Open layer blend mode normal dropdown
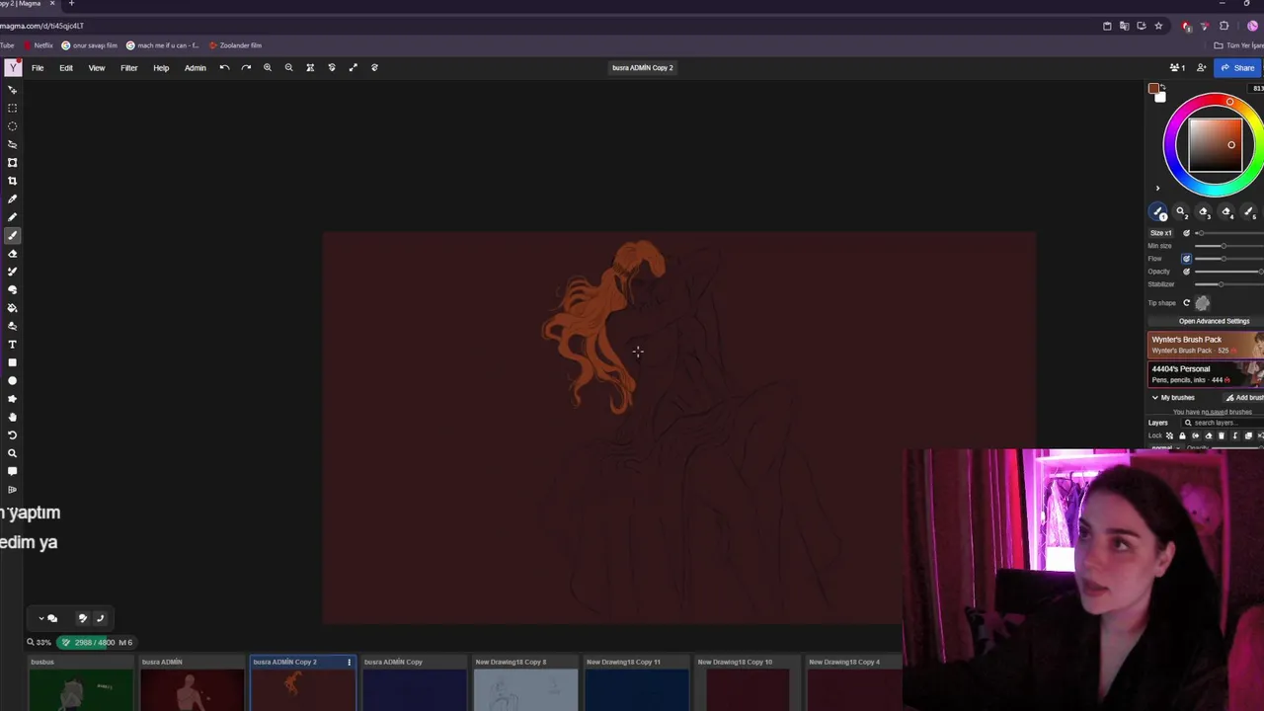1264x711 pixels. point(1165,447)
